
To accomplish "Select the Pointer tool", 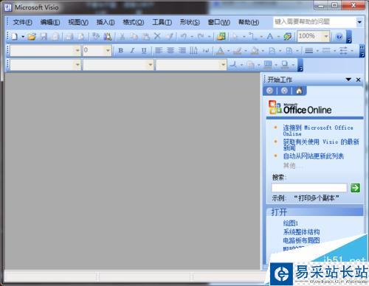I will point(235,37).
